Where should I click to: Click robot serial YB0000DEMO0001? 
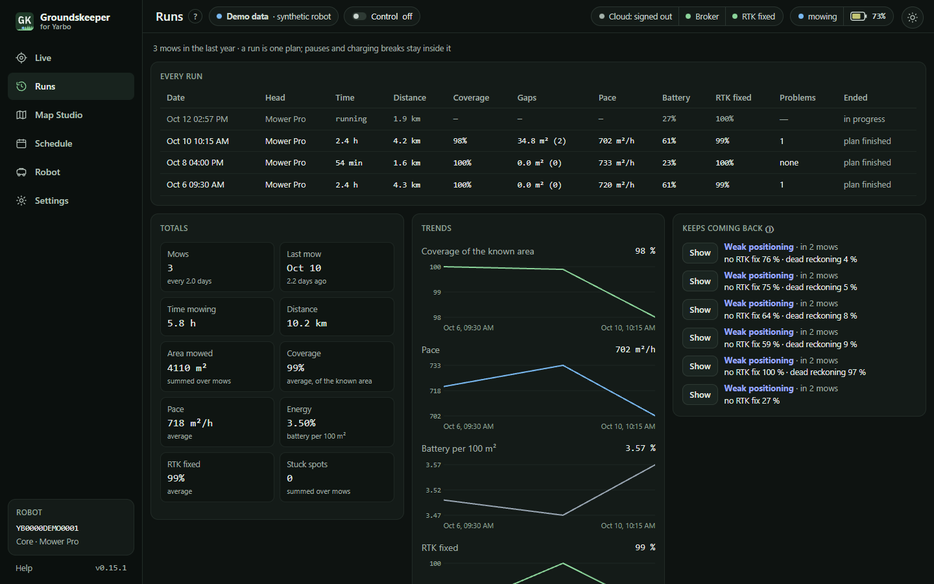point(47,528)
